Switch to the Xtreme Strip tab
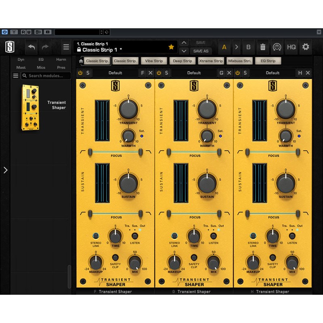The image size is (323, 323). (x=211, y=61)
